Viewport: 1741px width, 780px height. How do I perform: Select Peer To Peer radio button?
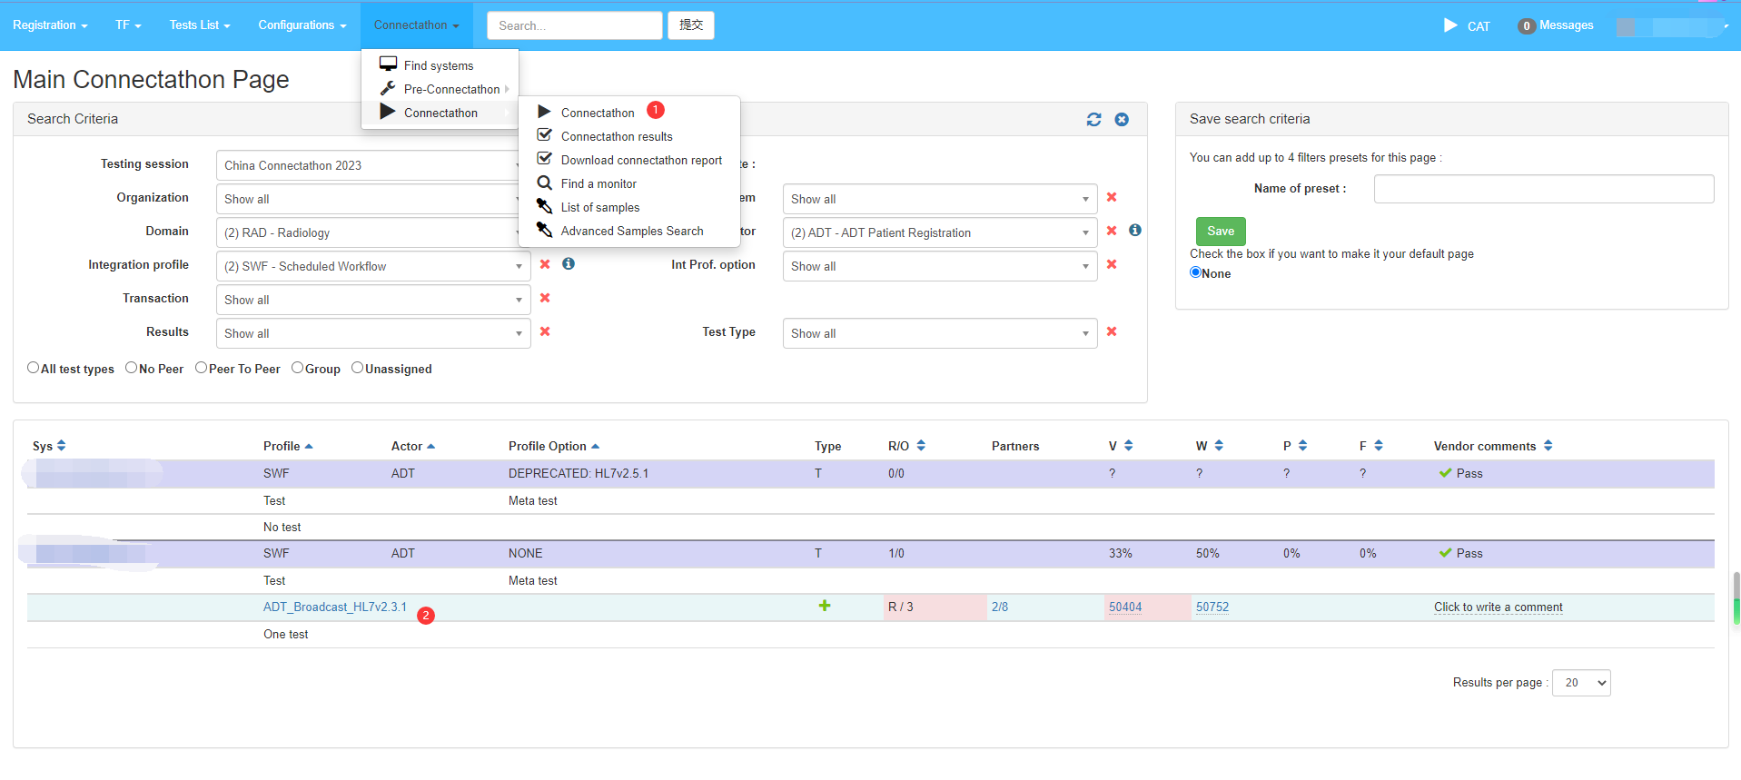coord(202,368)
